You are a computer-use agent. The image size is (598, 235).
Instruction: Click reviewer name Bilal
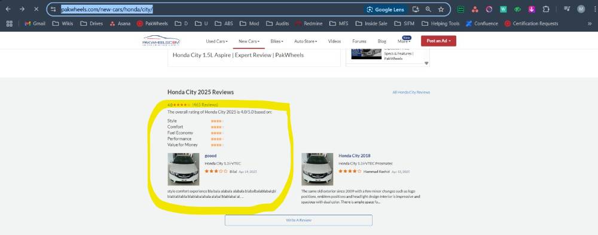tap(233, 172)
